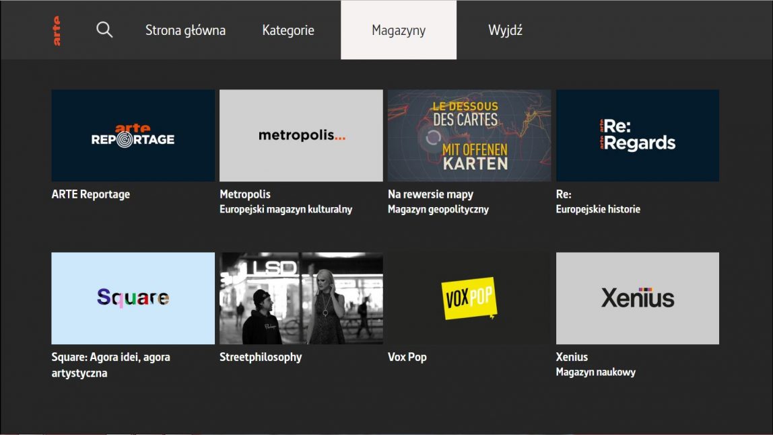Click the Vox Pop title text

[407, 357]
